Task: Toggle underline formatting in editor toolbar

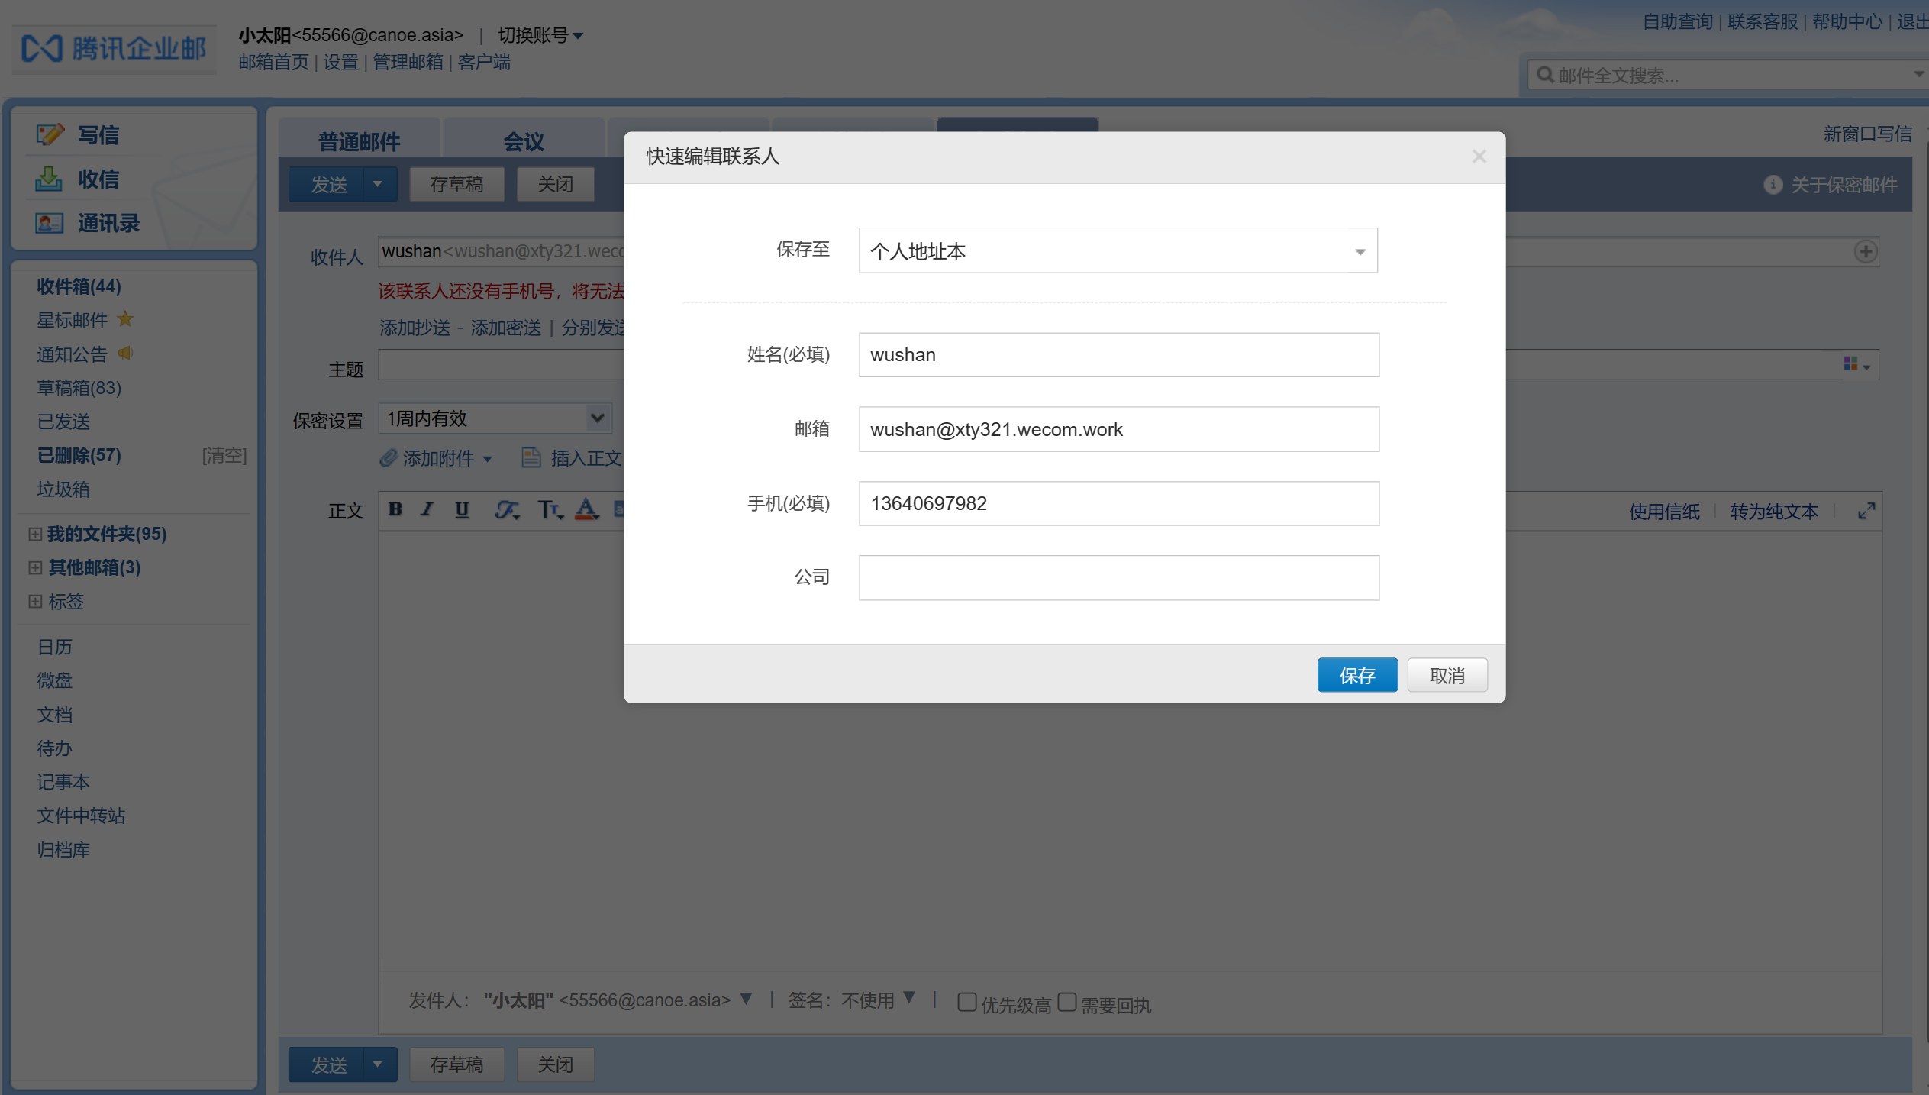Action: pyautogui.click(x=462, y=509)
